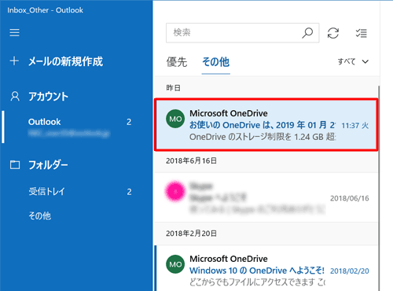Click the 昨日 group header
This screenshot has height=291, width=393.
174,88
